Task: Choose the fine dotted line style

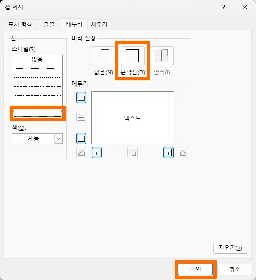Action: pos(37,68)
